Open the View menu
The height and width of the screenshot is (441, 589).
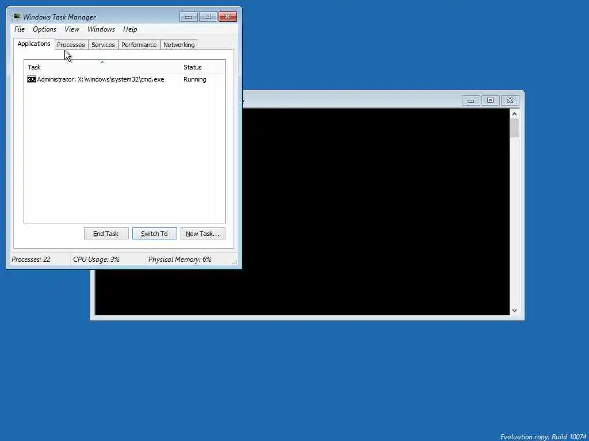[x=72, y=29]
